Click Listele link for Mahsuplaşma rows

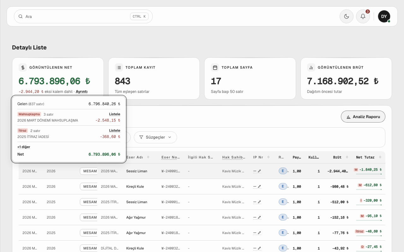coord(115,114)
